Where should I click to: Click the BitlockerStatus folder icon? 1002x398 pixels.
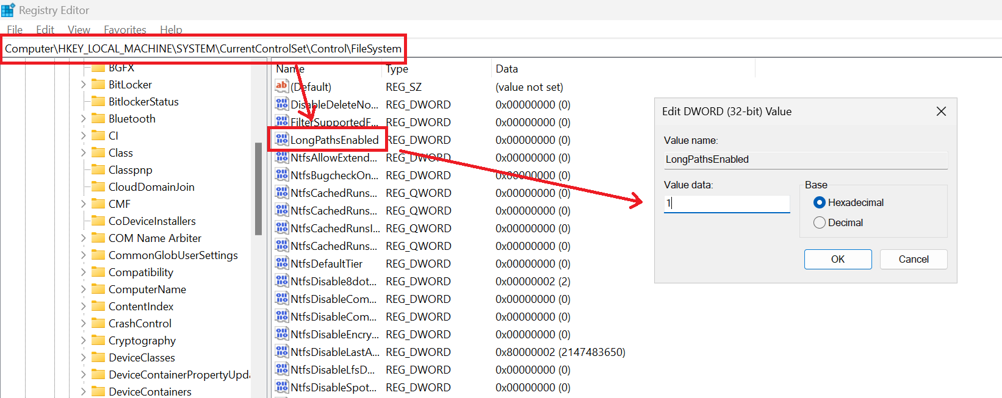(x=98, y=101)
